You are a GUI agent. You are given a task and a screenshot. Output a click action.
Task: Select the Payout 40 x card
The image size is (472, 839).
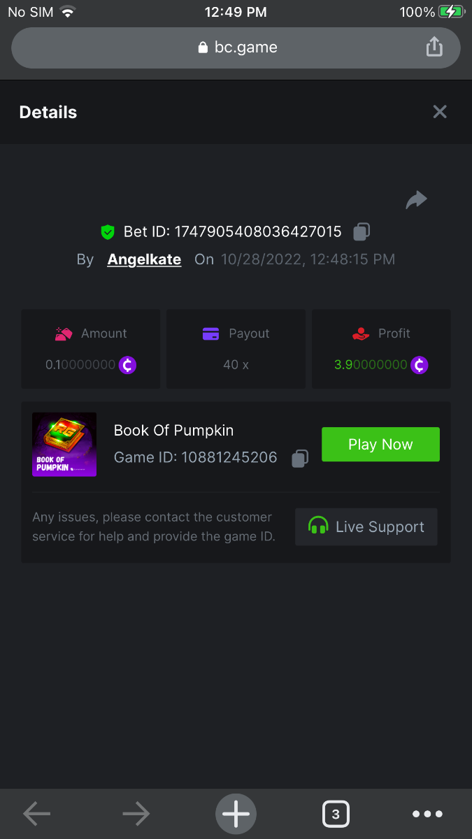click(236, 349)
